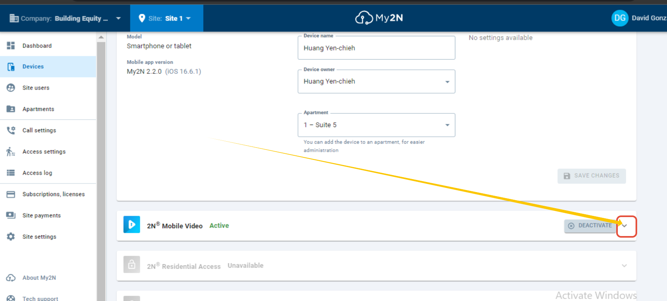The width and height of the screenshot is (667, 301).
Task: Open Call settings
Action: tap(48, 130)
